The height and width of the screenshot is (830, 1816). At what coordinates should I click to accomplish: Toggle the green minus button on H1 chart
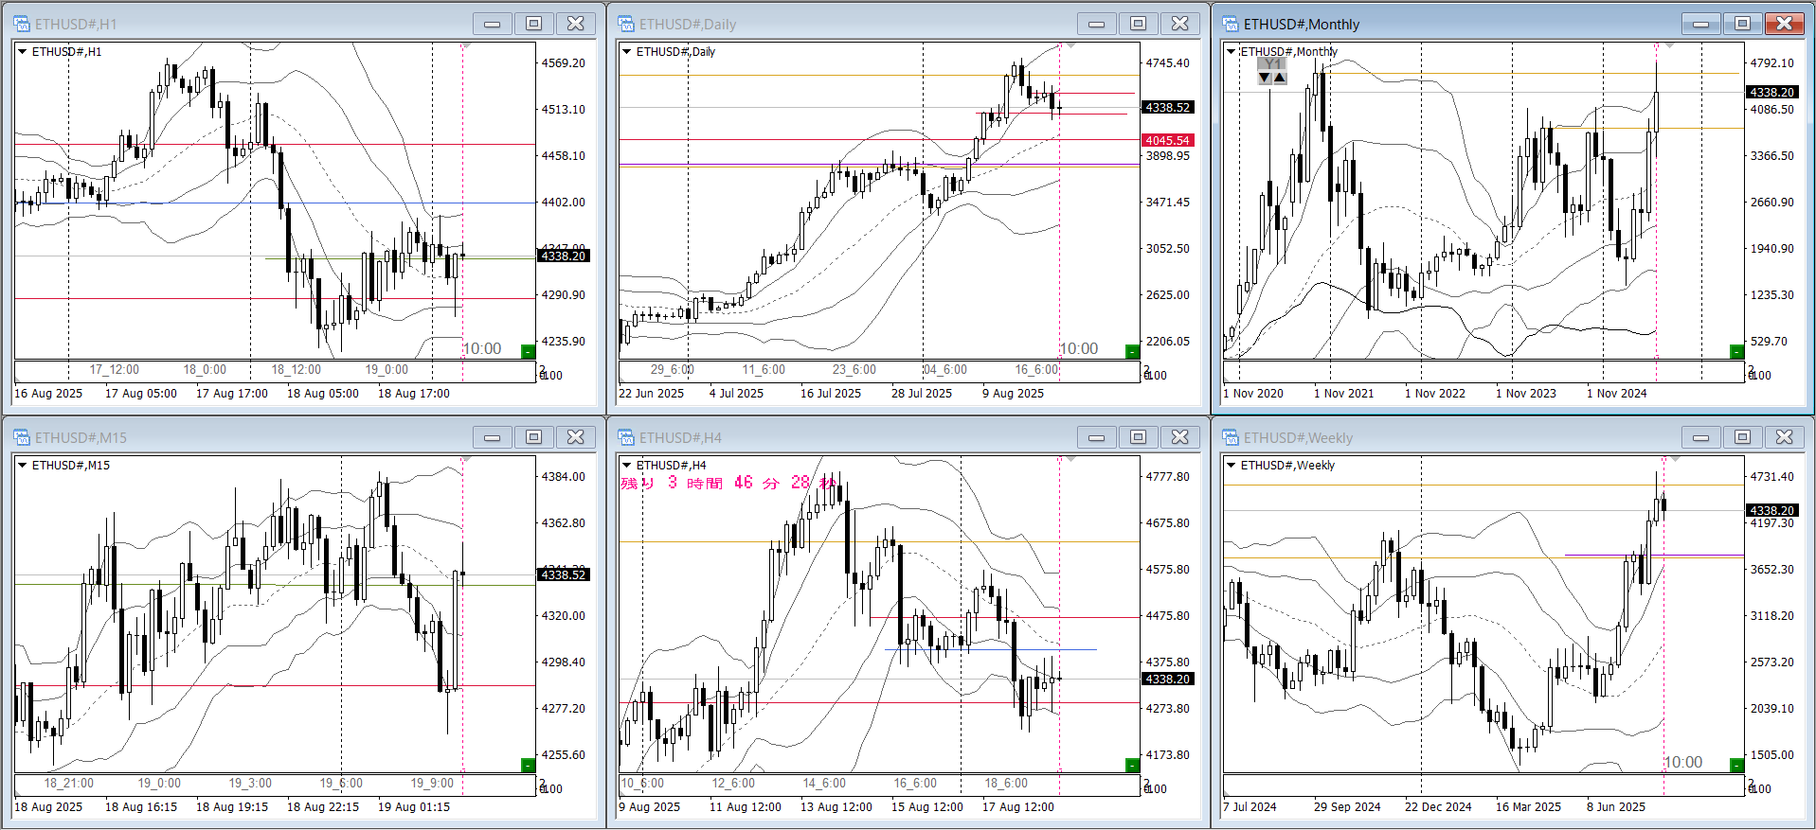[x=528, y=352]
